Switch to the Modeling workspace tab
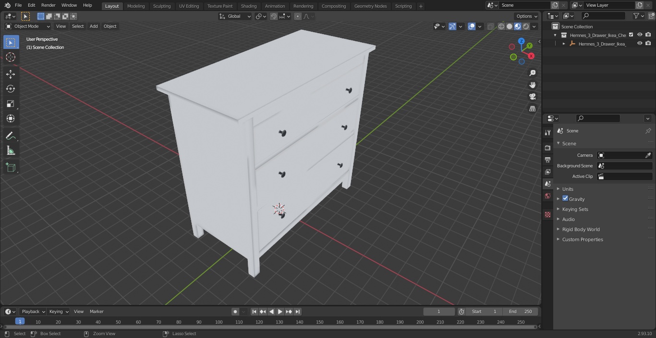 [136, 6]
